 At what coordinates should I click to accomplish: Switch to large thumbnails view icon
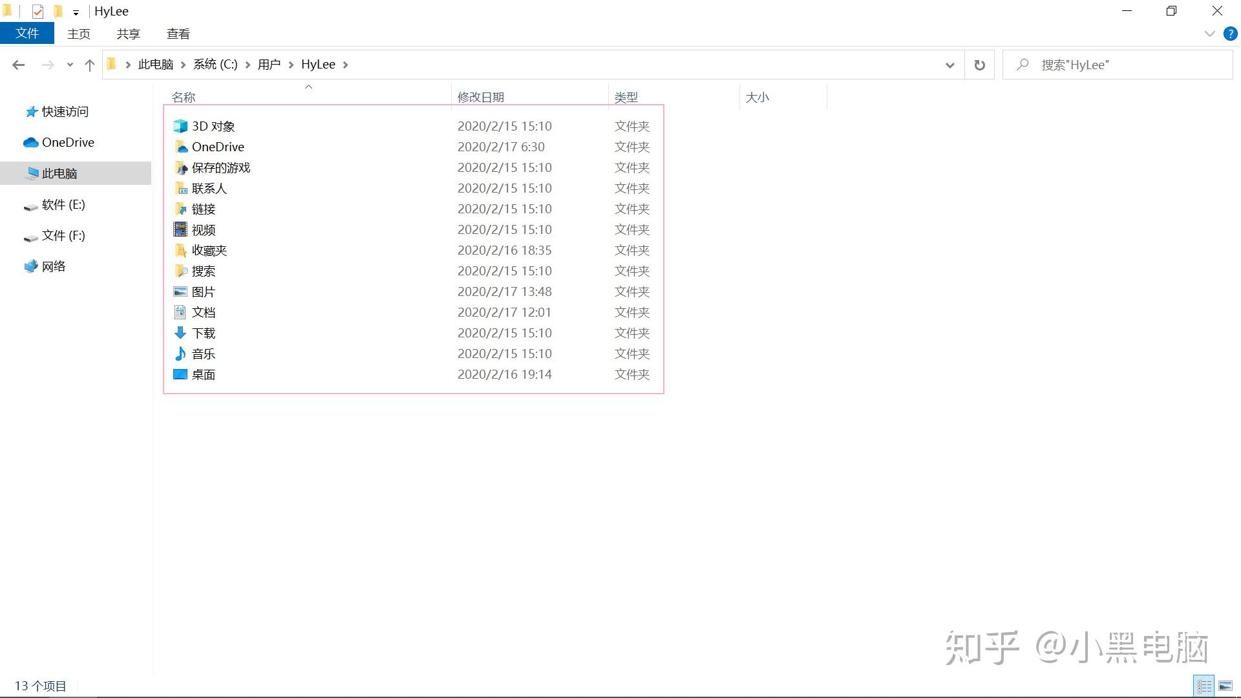pyautogui.click(x=1225, y=686)
